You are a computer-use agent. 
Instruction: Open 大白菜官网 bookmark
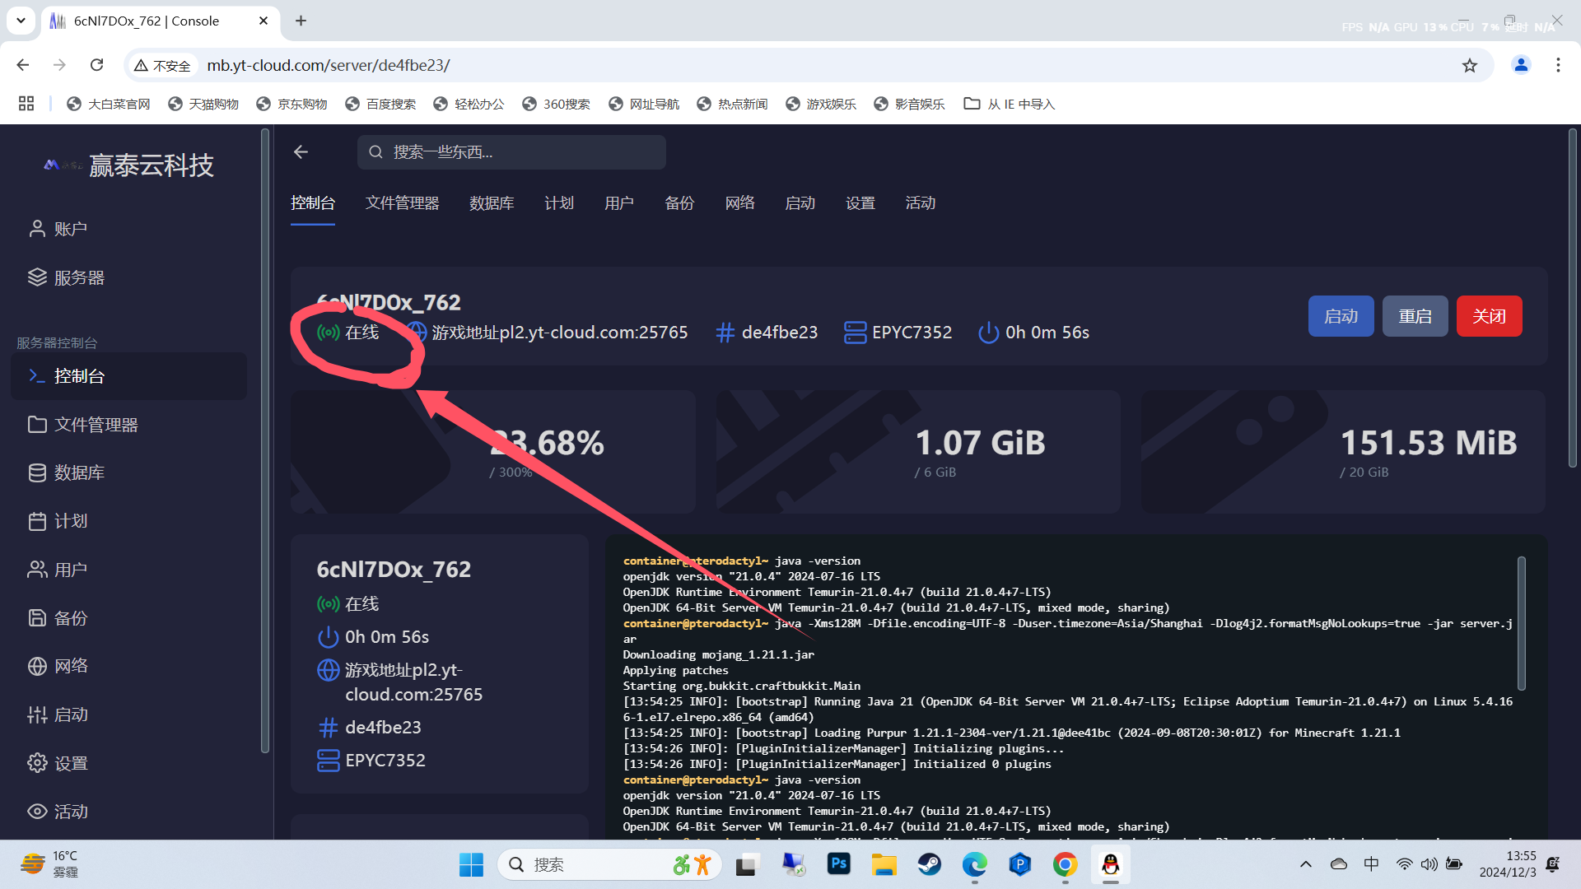coord(109,104)
